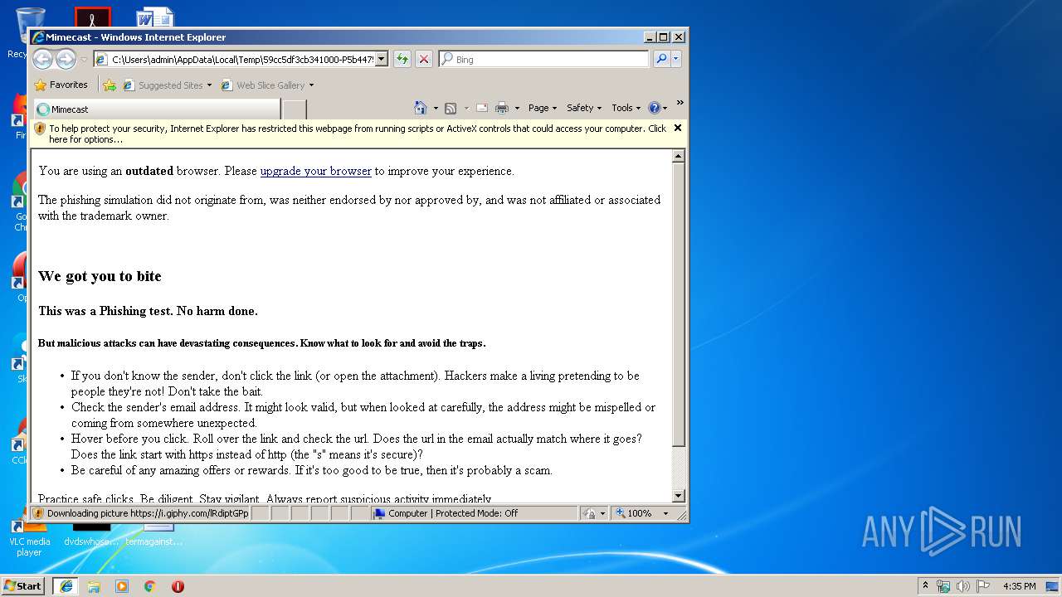Screen dimensions: 1062x597
Task: Open the 100% zoom level control
Action: [642, 513]
